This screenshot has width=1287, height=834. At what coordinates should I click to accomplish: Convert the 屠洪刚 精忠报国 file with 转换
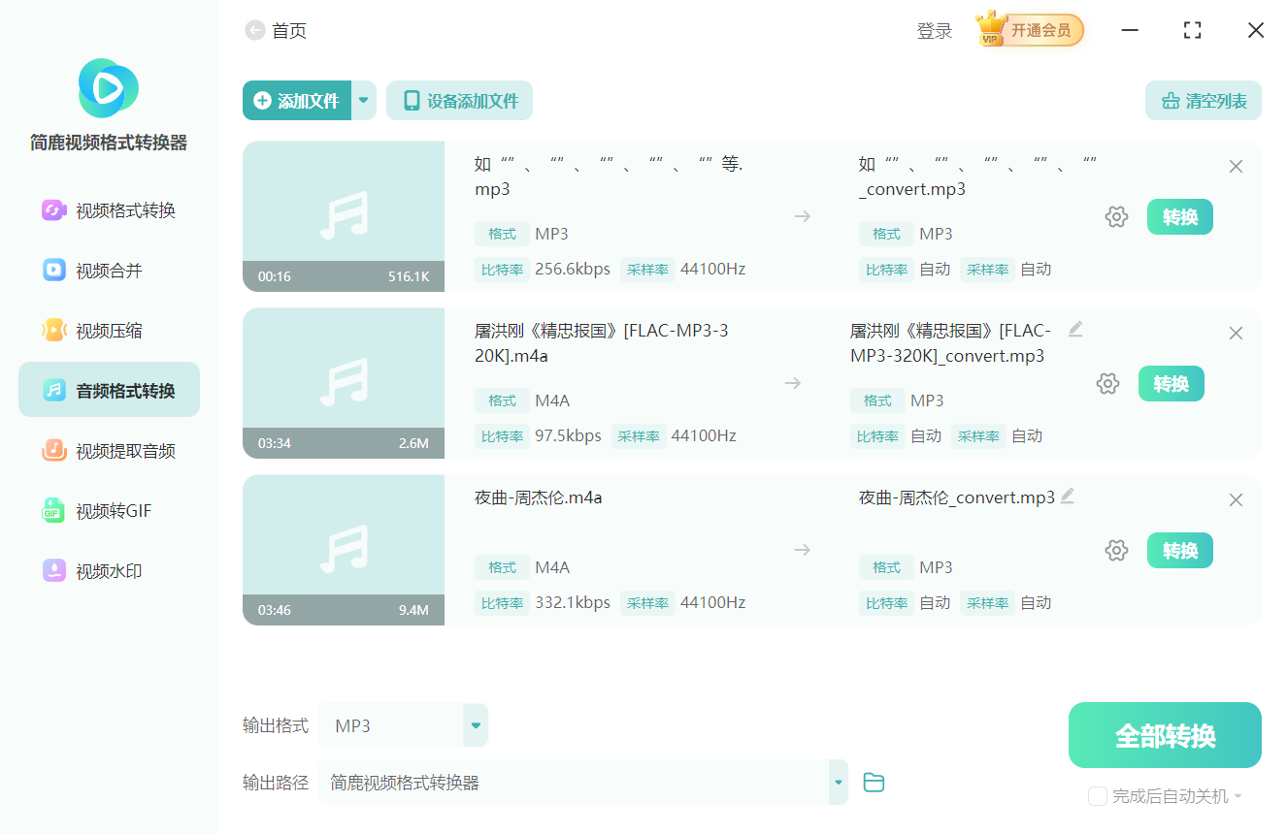1171,384
